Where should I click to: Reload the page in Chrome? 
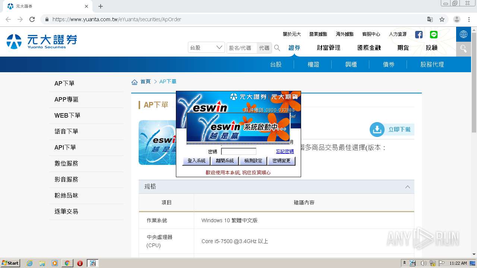(x=32, y=19)
